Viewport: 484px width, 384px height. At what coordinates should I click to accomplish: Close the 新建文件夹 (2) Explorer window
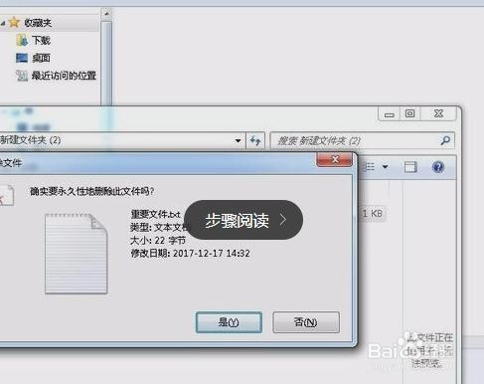[438, 113]
